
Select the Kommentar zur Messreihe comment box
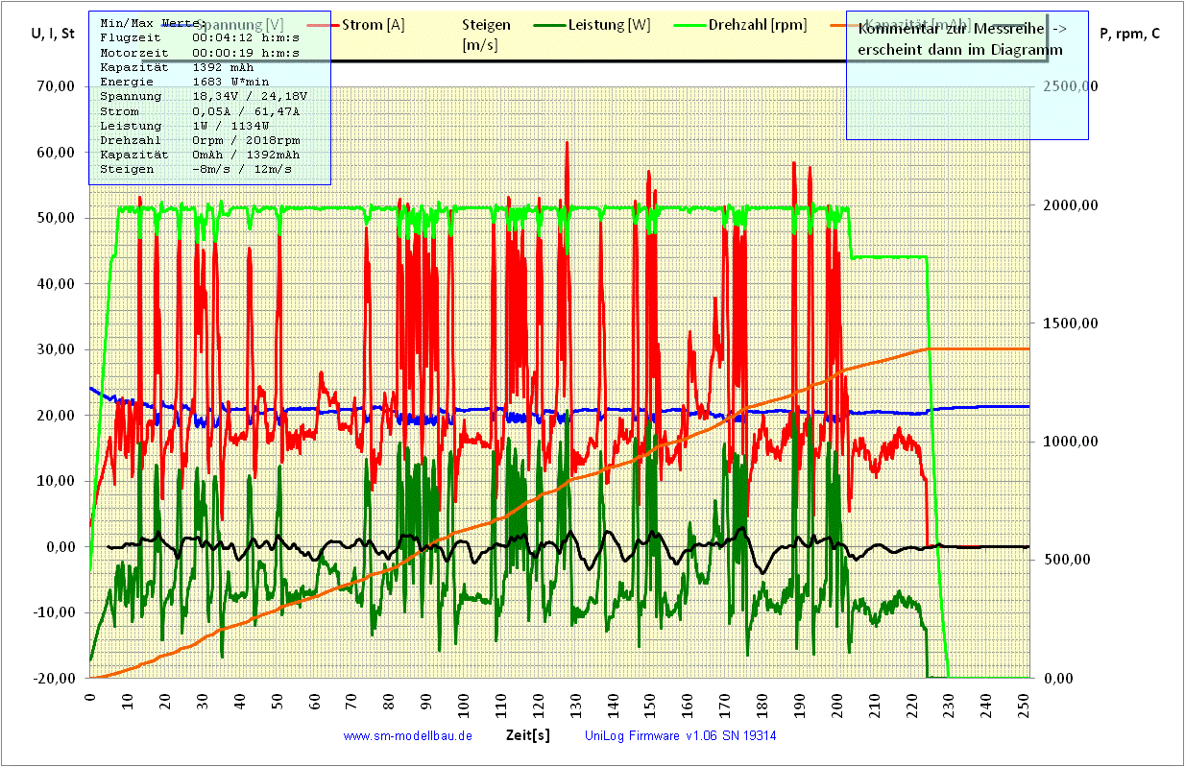[x=966, y=75]
